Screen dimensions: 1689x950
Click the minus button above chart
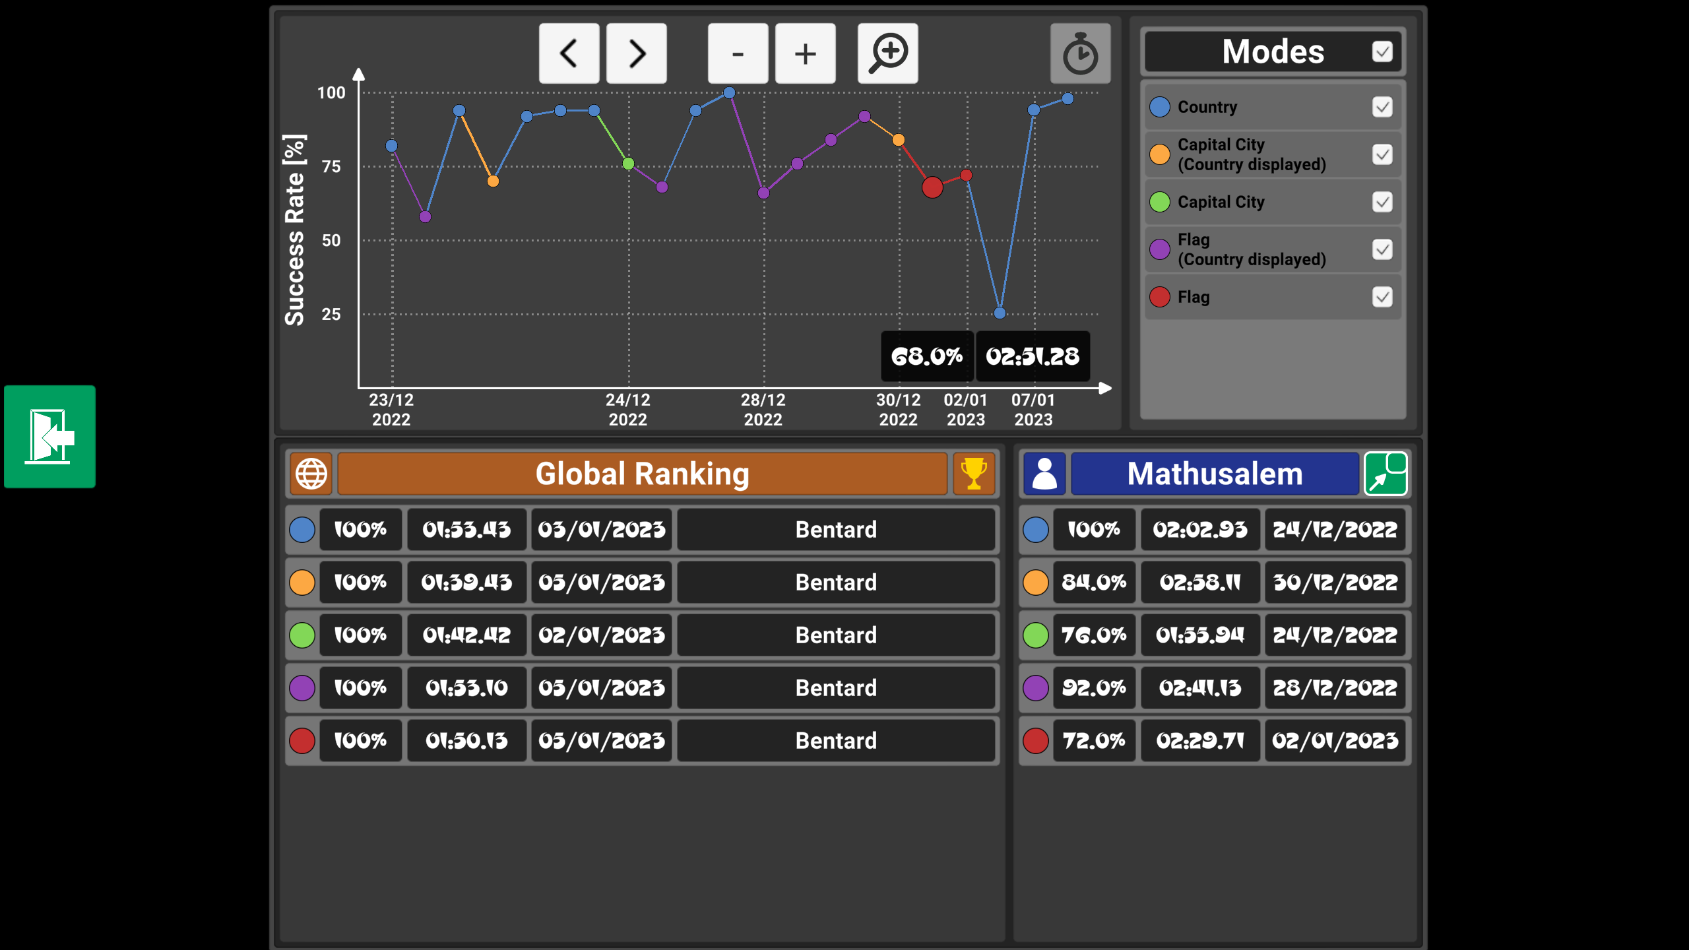tap(738, 53)
